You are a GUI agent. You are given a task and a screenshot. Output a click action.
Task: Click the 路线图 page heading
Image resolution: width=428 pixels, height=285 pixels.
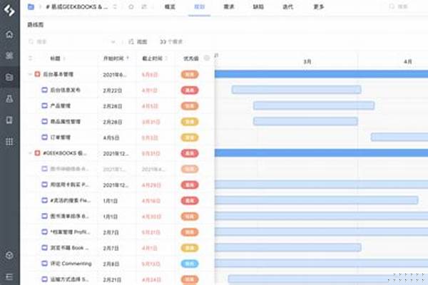pyautogui.click(x=36, y=25)
